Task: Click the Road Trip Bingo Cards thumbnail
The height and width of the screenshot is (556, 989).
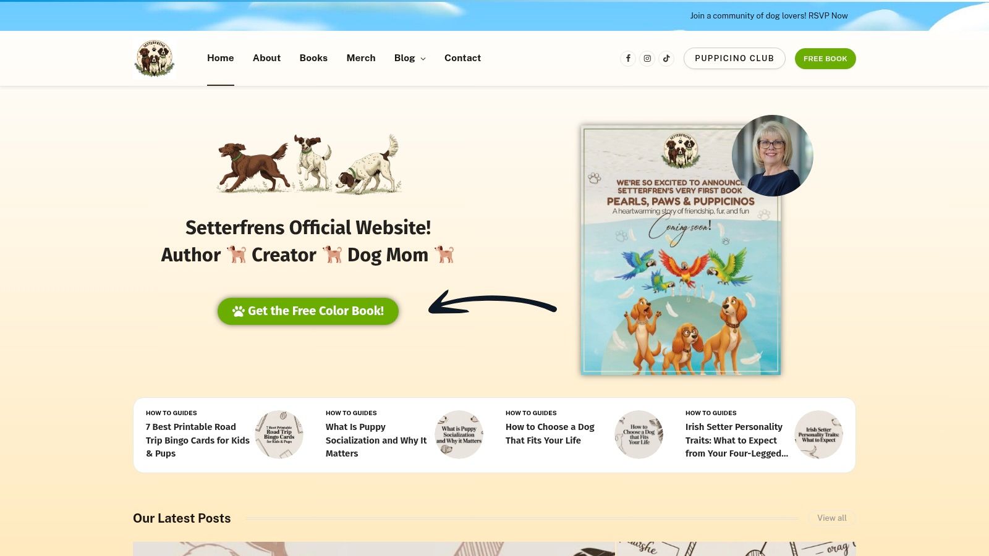Action: [279, 434]
